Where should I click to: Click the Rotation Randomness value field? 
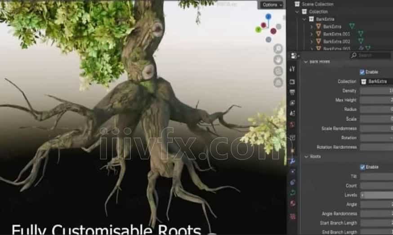[376, 147]
